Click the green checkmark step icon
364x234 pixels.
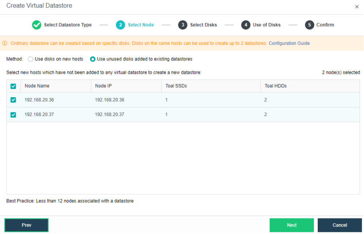point(37,25)
